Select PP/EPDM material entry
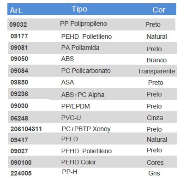180x181 pixels. point(76,106)
